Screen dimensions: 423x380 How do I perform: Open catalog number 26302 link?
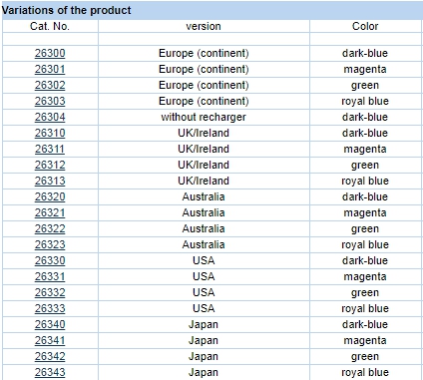50,85
